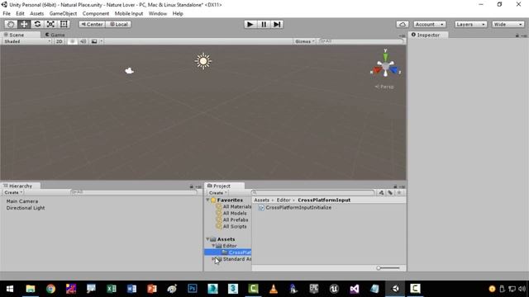The height and width of the screenshot is (297, 529).
Task: Select the Hand tool in toolbar
Action: (11, 24)
